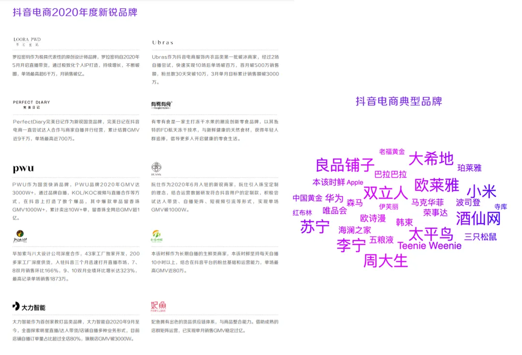Click the pwu brand logo
This screenshot has width=522, height=355.
(23, 168)
